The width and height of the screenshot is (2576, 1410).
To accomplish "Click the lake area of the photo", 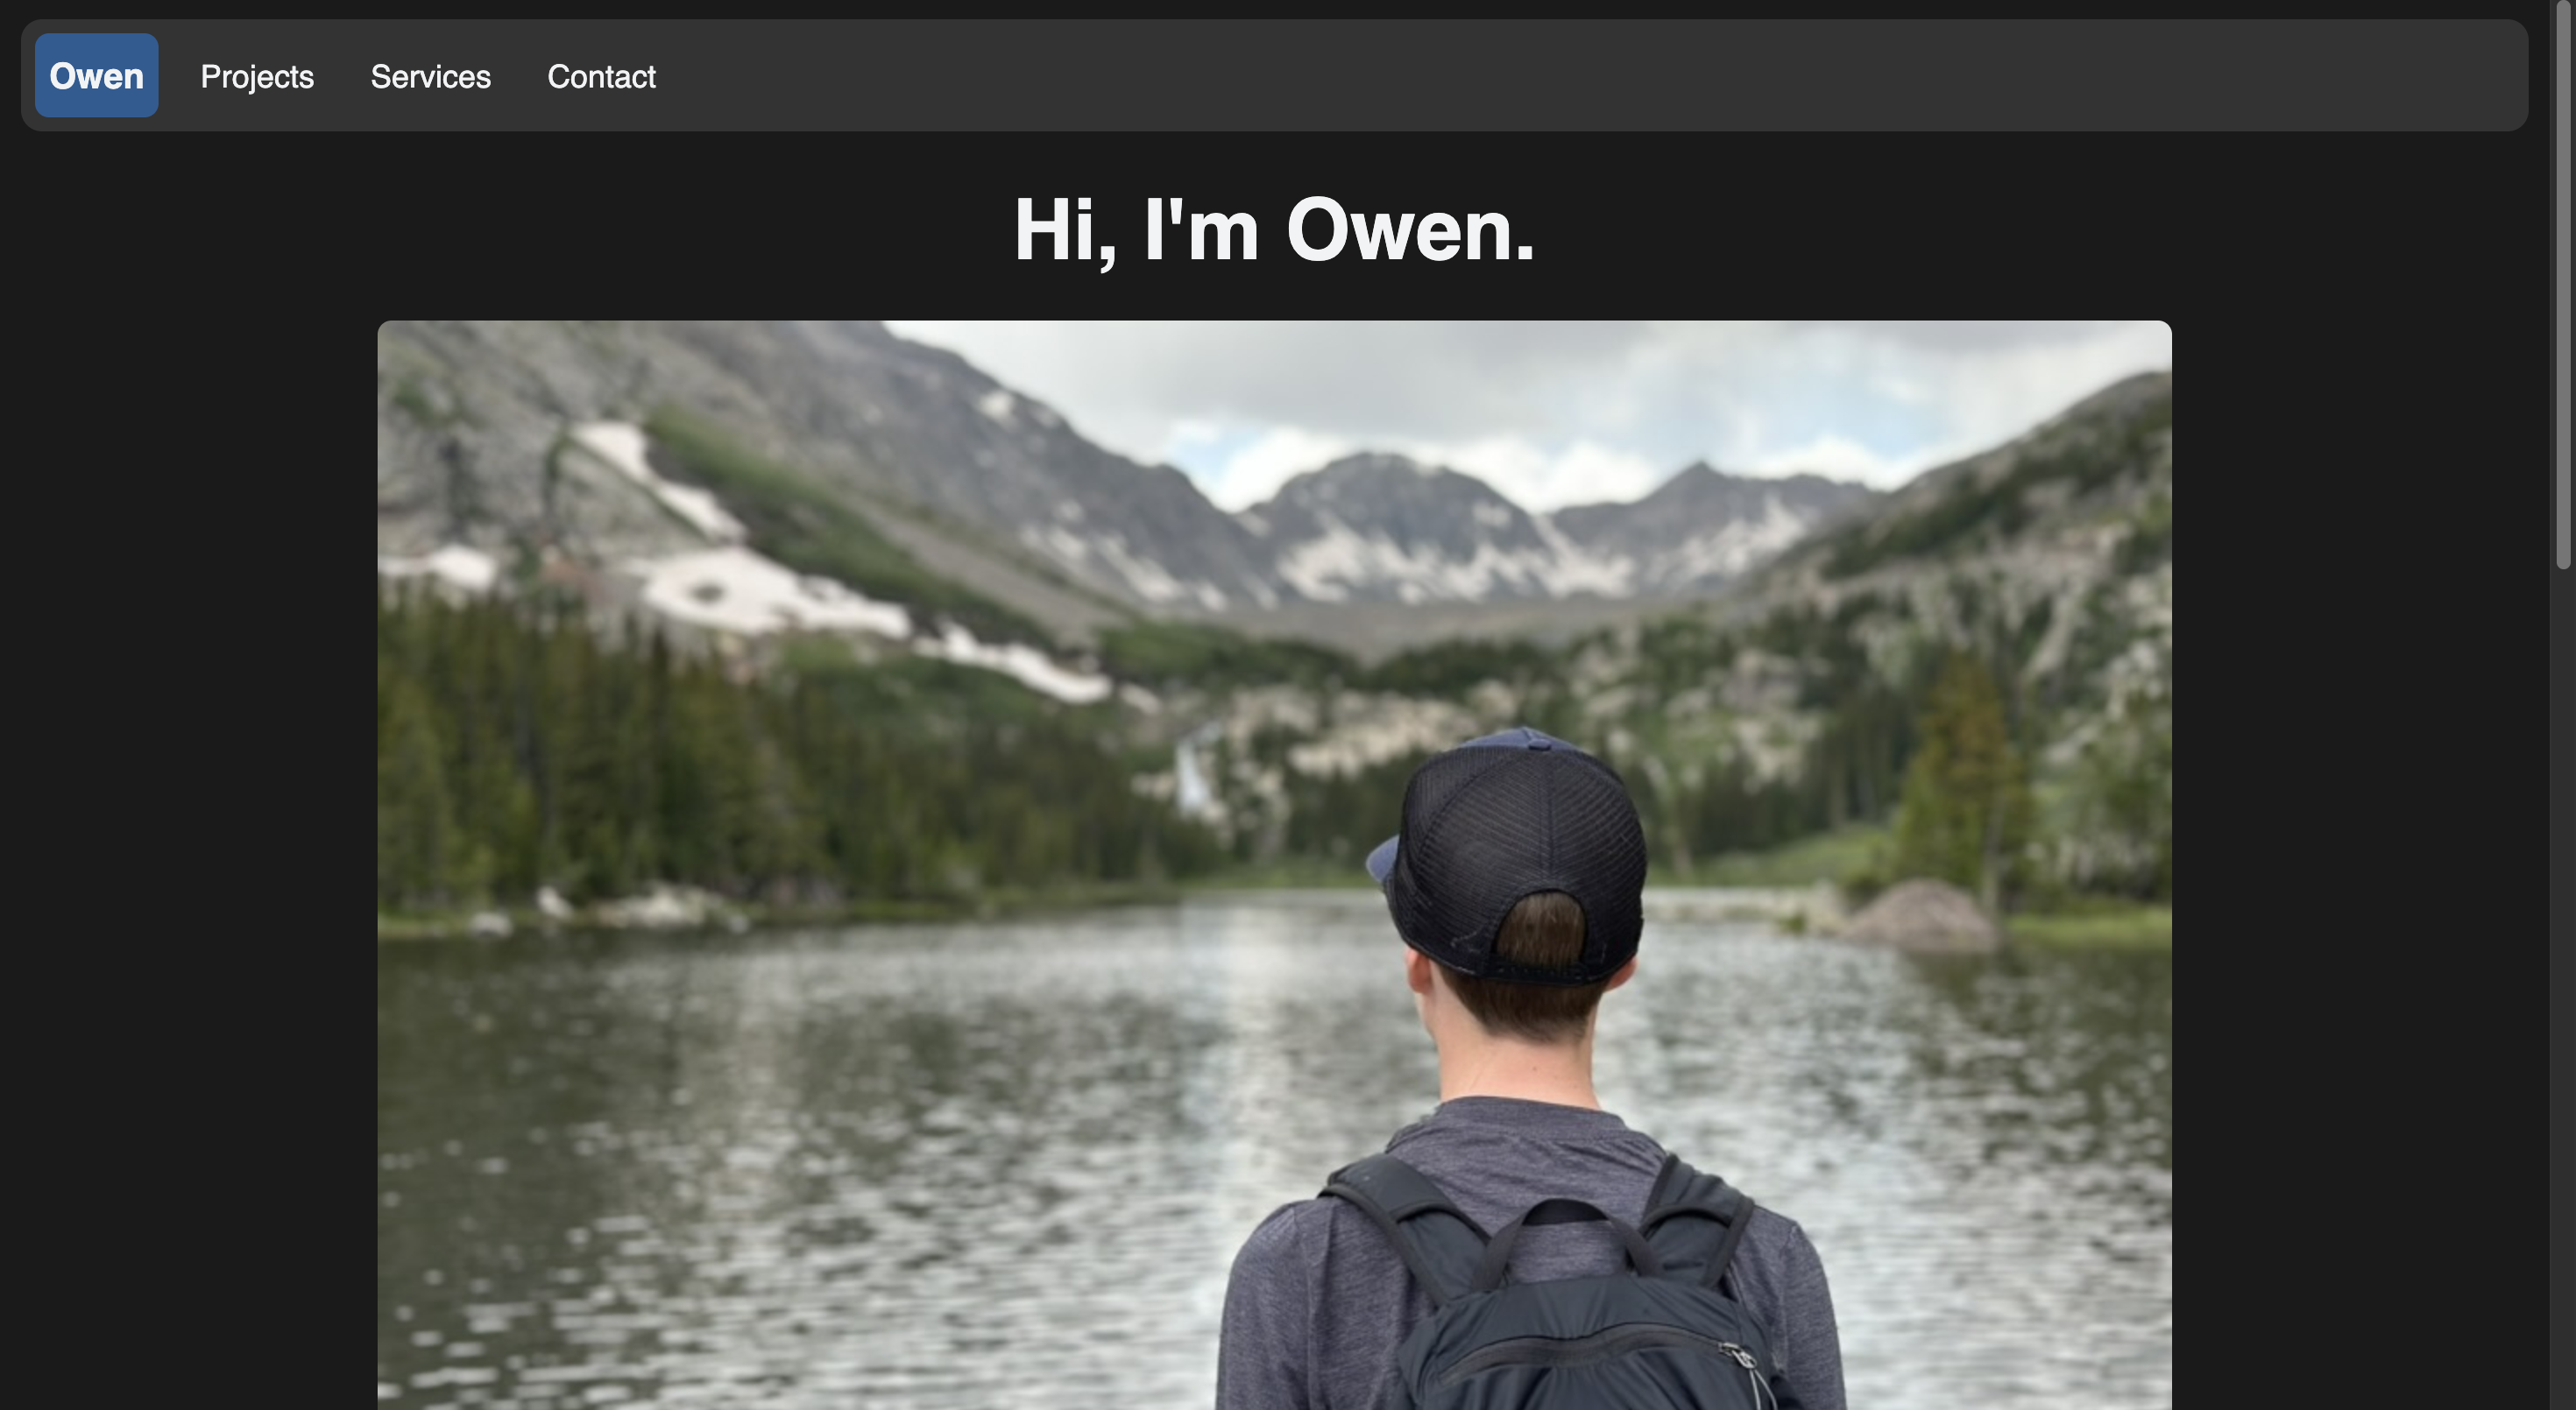I will tap(800, 1149).
